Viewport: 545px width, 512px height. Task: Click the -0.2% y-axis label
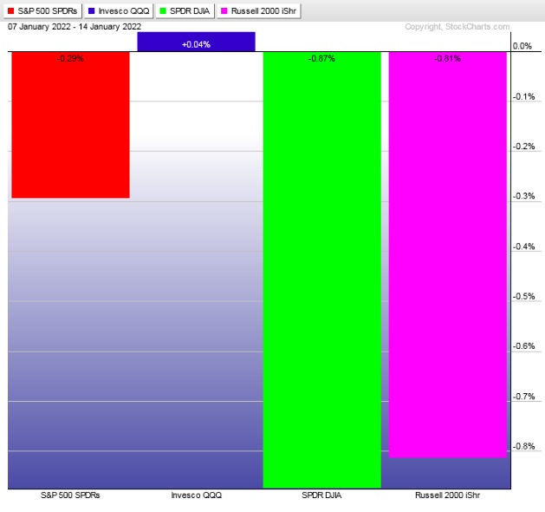(x=524, y=147)
